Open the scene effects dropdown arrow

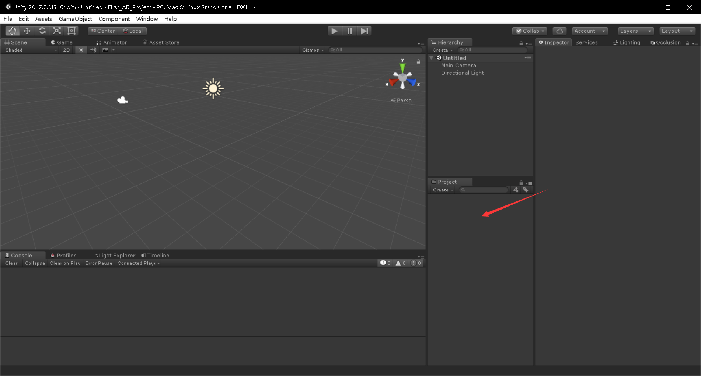click(x=114, y=50)
